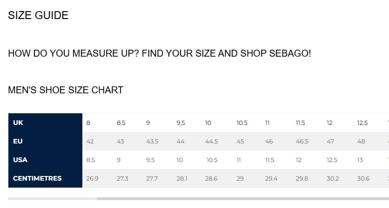
Task: Click scrollbar track left of the thumb
Action: (x=52, y=199)
